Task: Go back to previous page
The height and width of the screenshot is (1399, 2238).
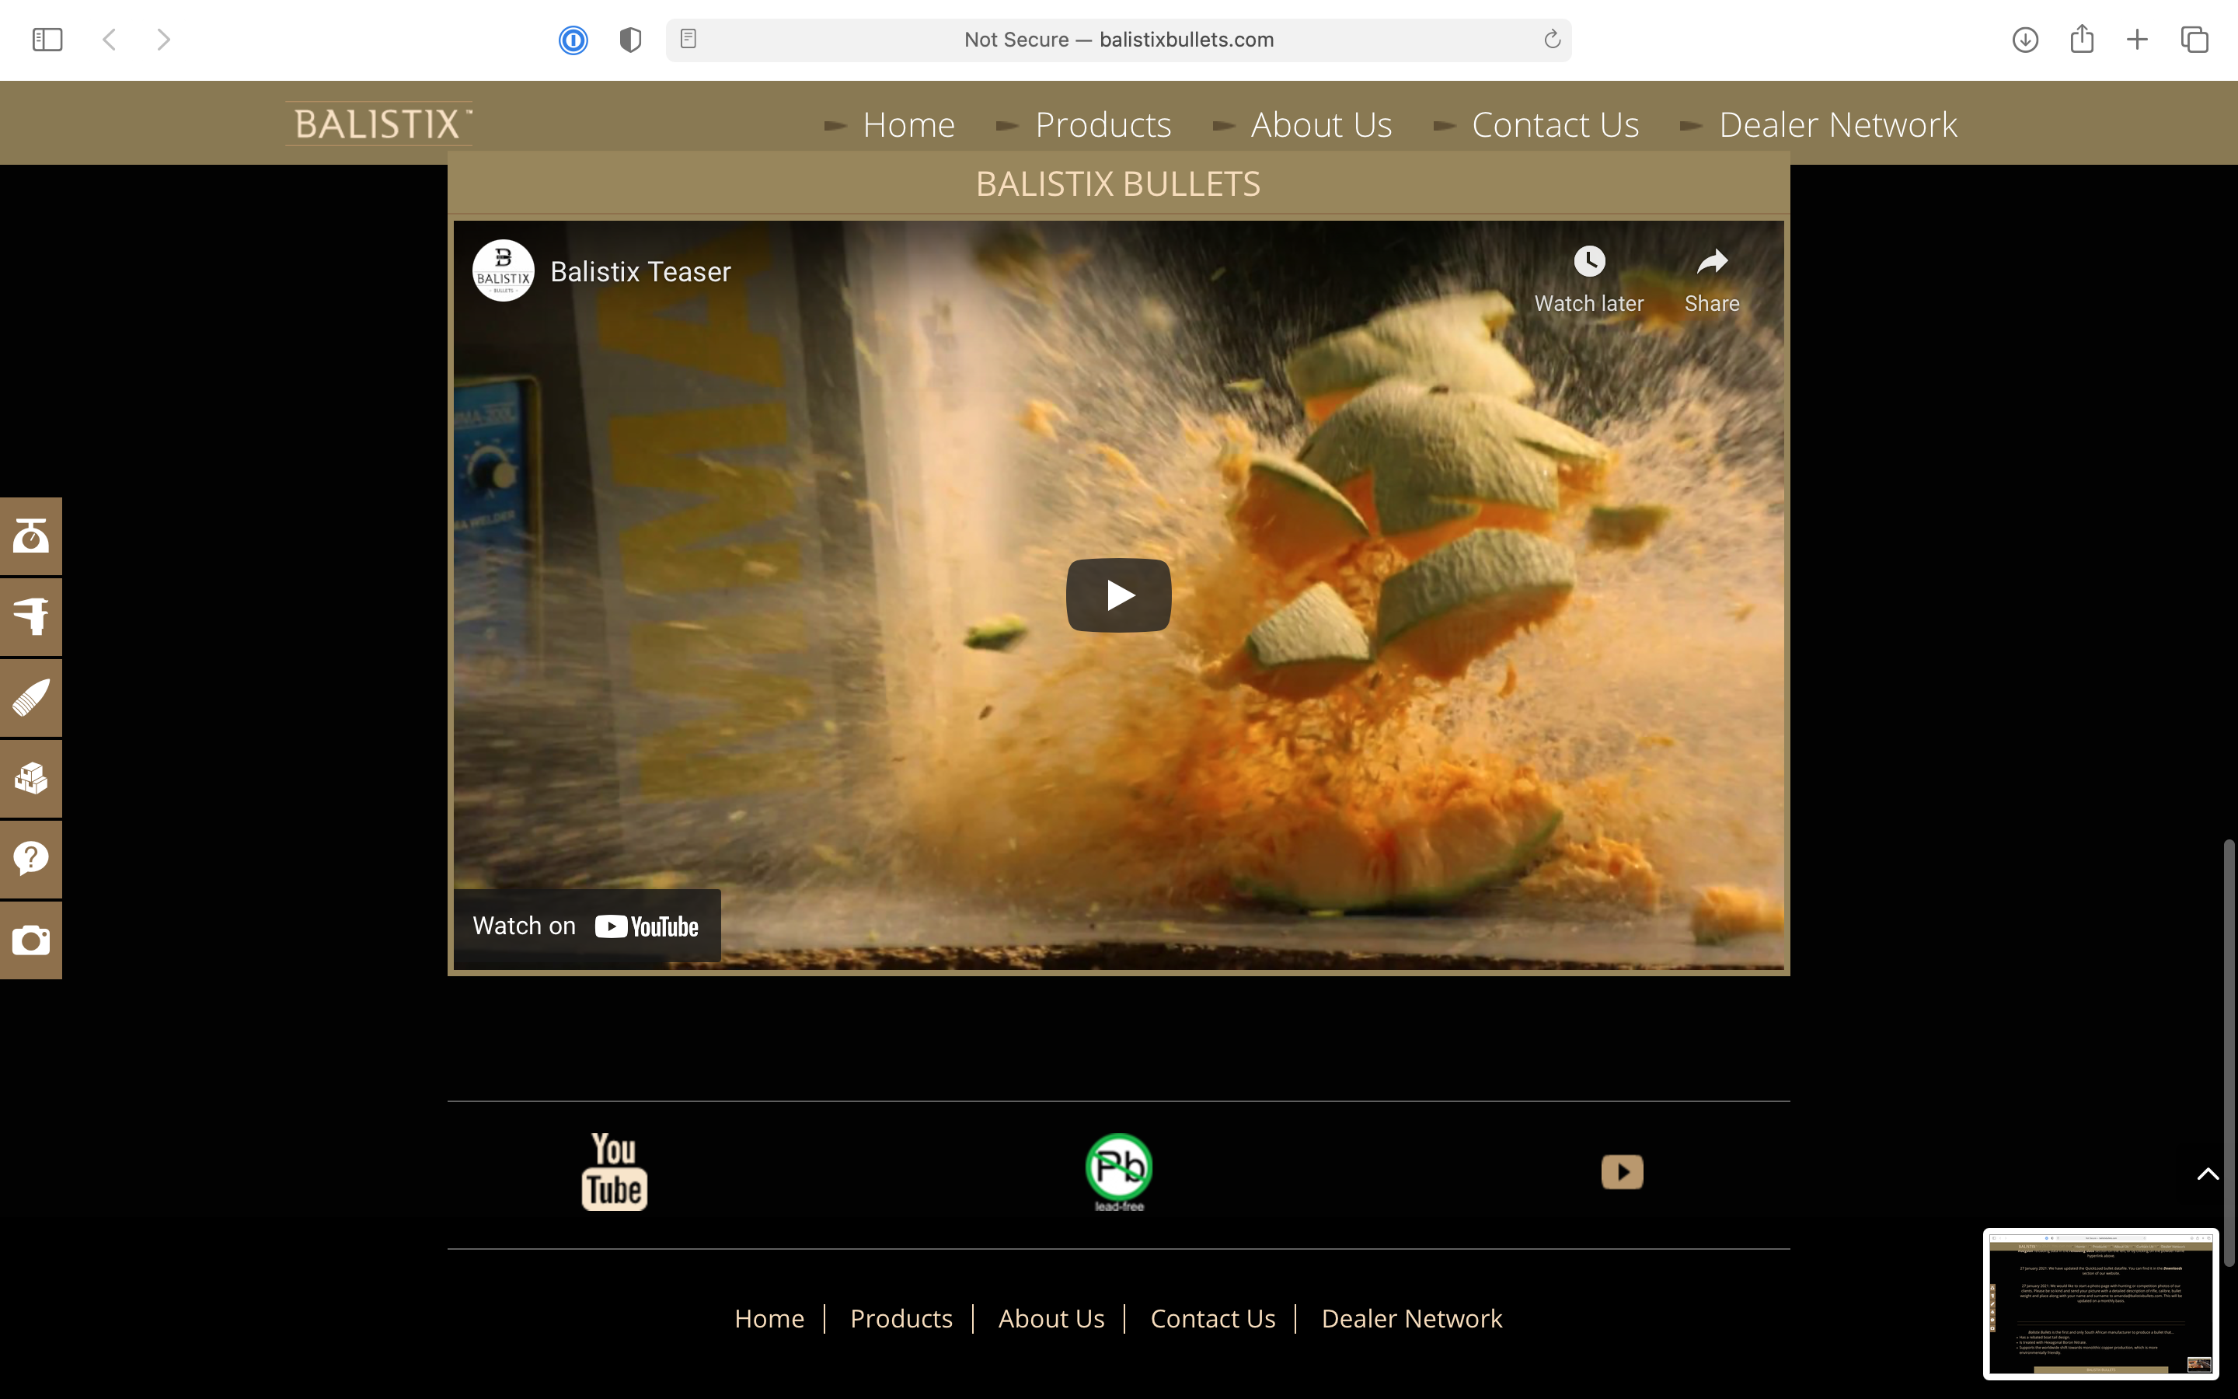Action: (x=109, y=39)
